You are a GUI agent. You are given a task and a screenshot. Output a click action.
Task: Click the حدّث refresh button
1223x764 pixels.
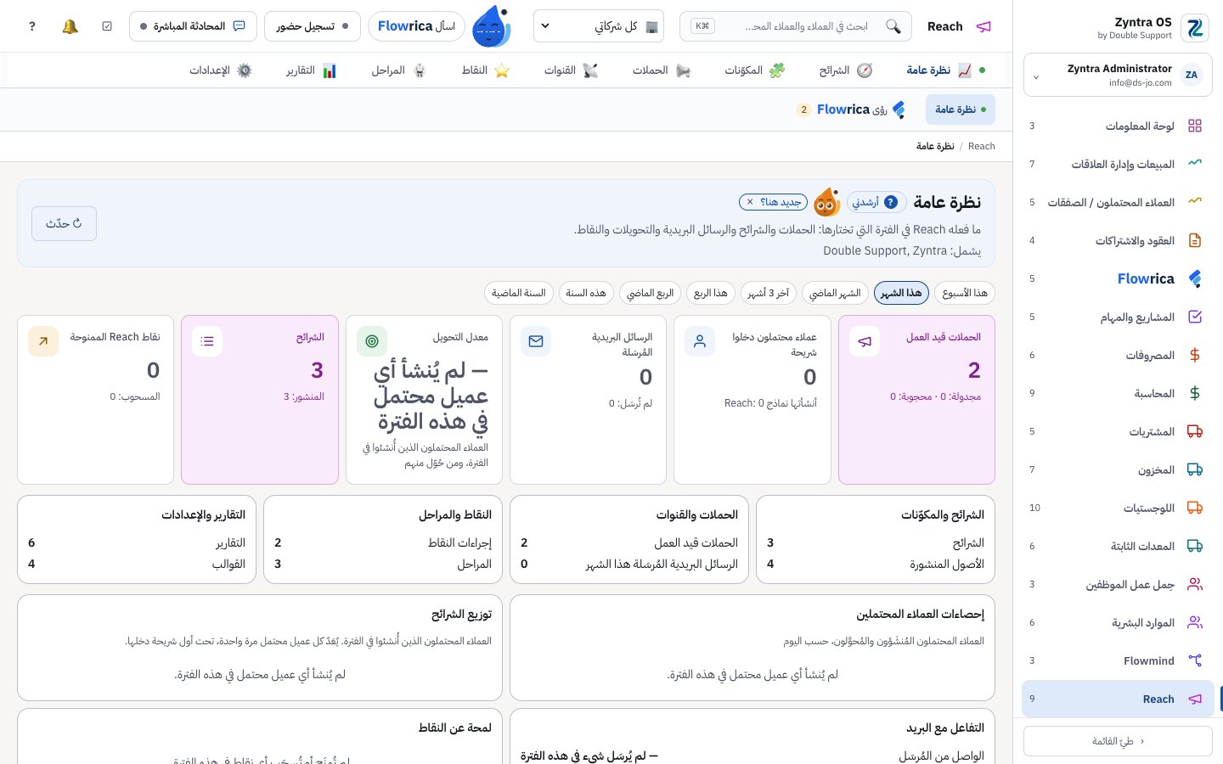(x=64, y=223)
